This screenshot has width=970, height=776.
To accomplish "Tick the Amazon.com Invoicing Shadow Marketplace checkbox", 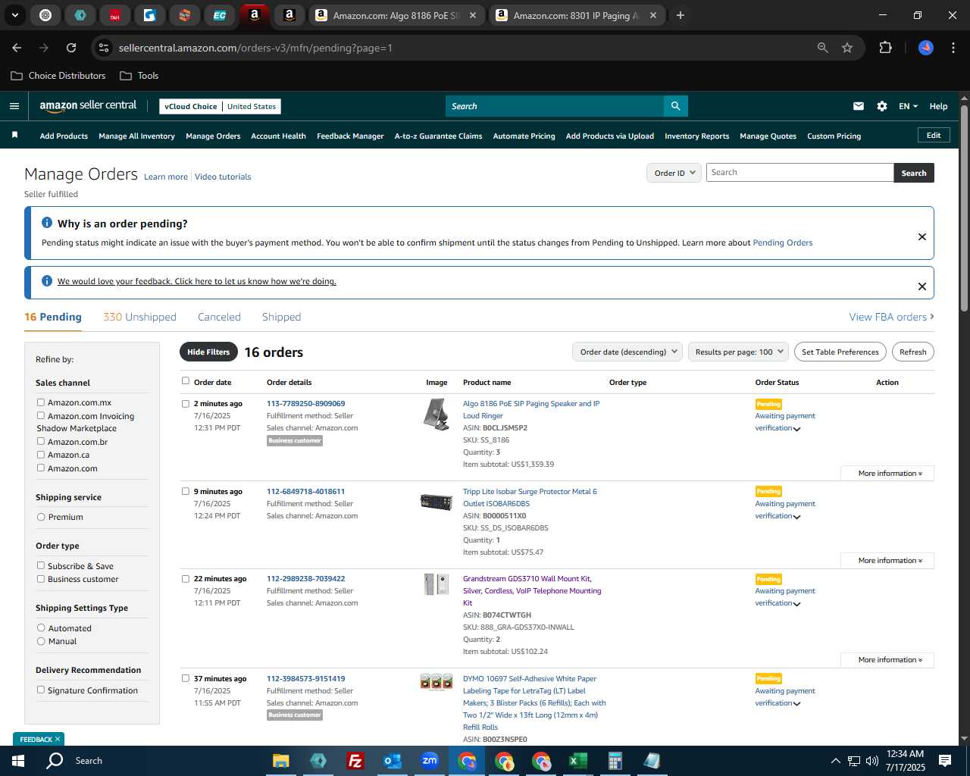I will point(41,415).
